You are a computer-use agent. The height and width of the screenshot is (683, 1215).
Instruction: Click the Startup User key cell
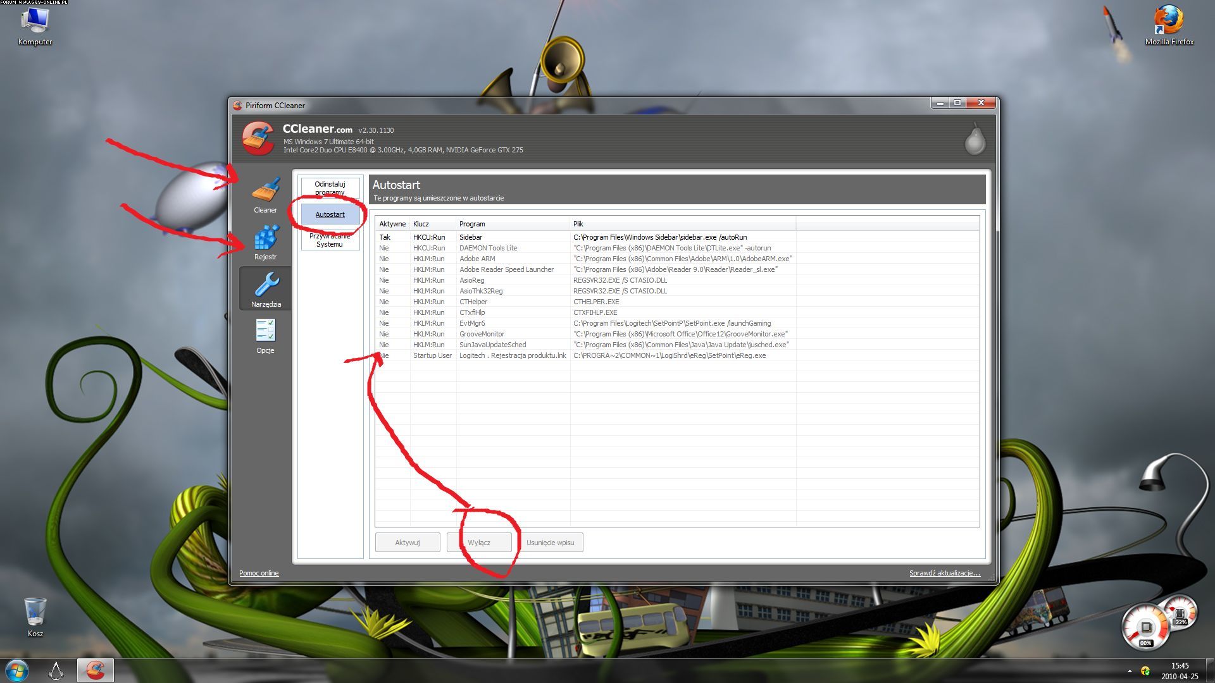click(x=432, y=355)
